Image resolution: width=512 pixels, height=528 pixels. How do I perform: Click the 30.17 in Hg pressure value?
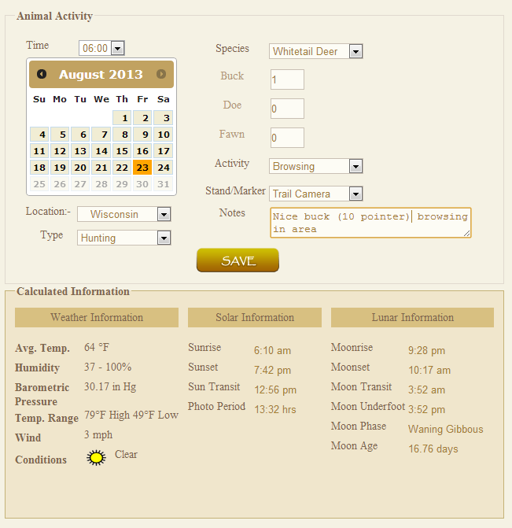[110, 386]
